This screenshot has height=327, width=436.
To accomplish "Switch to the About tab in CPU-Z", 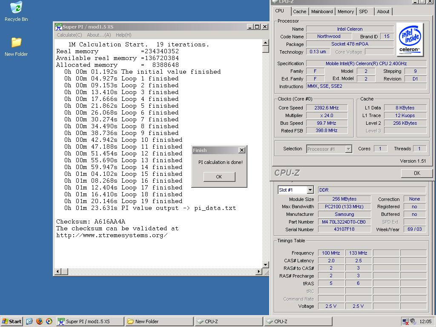I will tap(383, 11).
